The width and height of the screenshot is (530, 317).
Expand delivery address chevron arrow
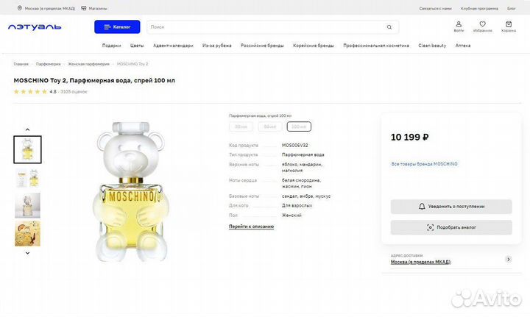(508, 260)
